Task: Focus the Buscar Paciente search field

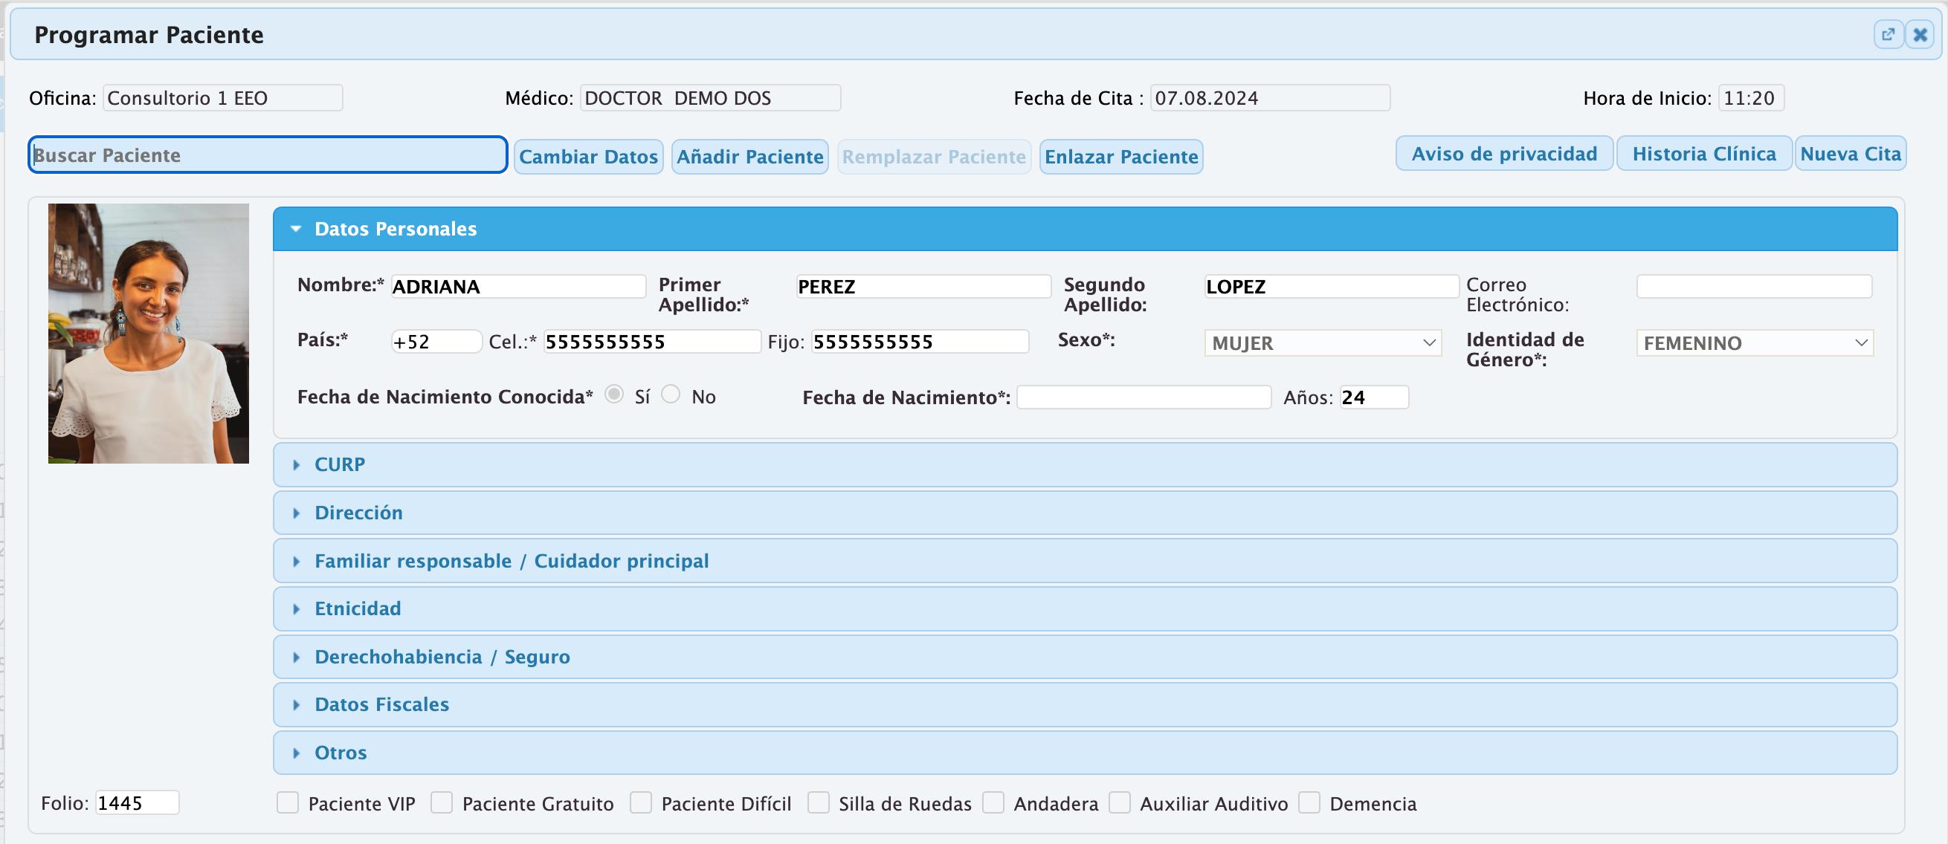Action: 268,155
